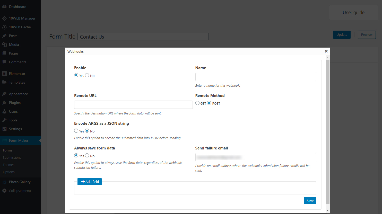Click the dialog scrollbar down arrow
Screen dimensions: 382x214
[x=328, y=210]
